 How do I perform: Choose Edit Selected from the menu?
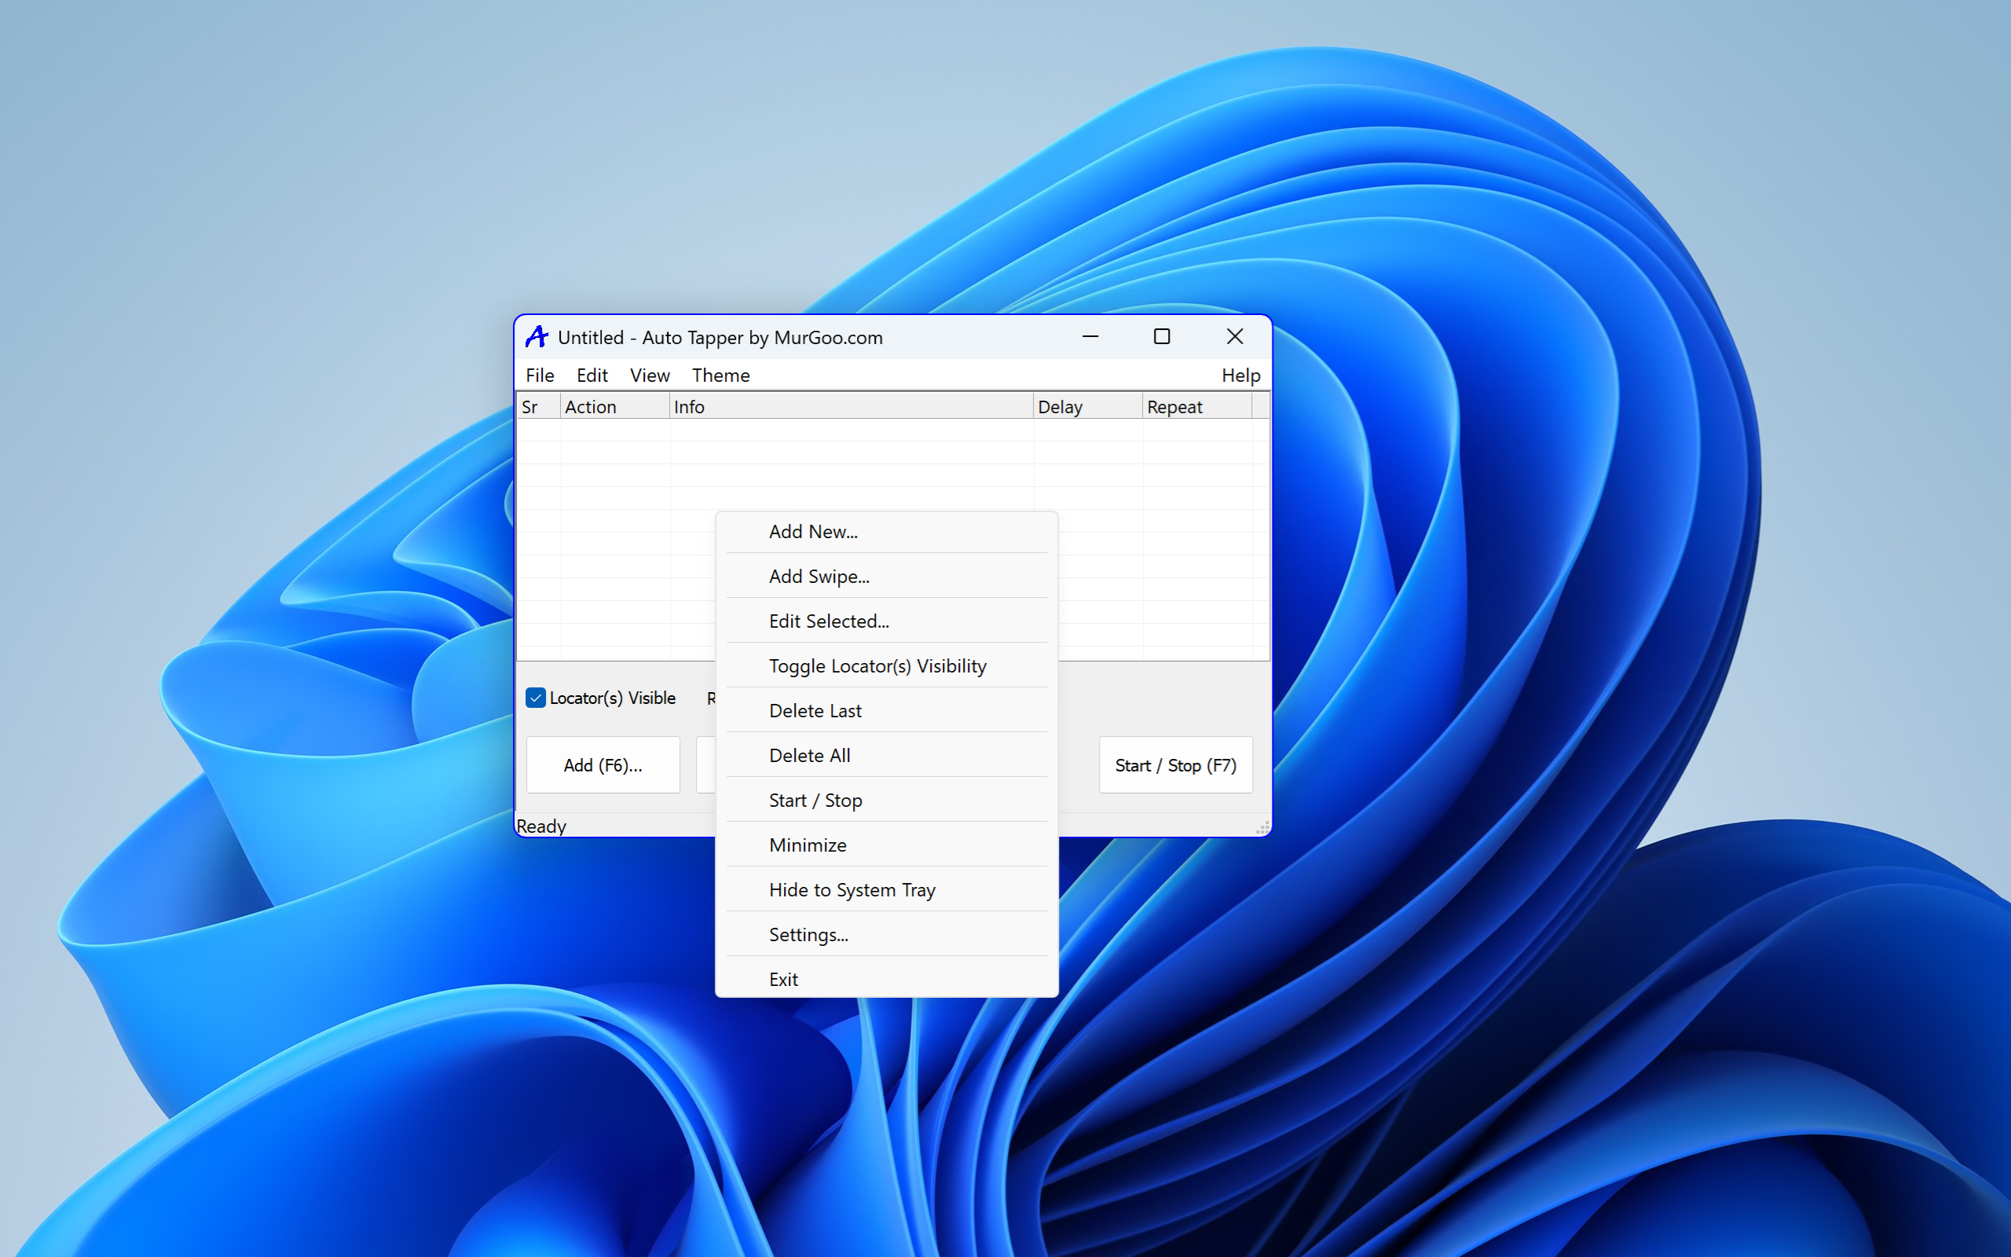coord(829,621)
